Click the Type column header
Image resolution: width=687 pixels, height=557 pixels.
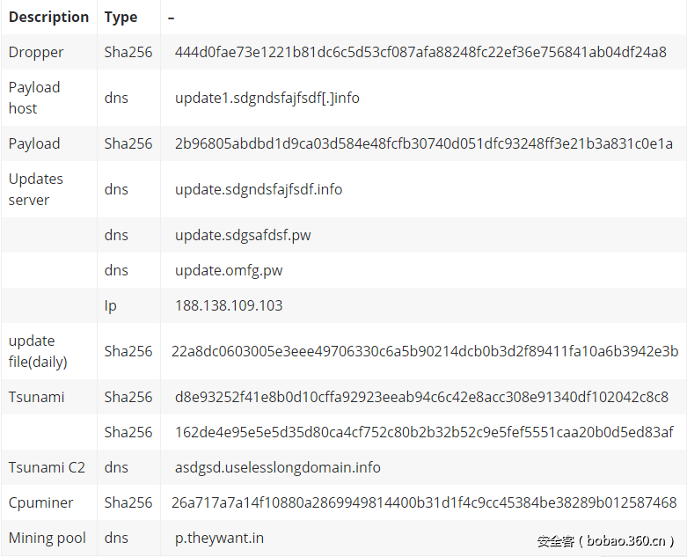click(121, 17)
